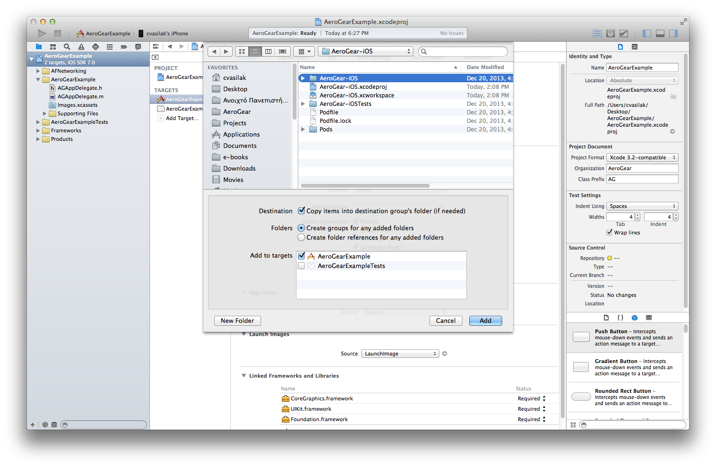Select cvasilak home in Favorites sidebar
The image size is (716, 467).
pyautogui.click(x=235, y=78)
